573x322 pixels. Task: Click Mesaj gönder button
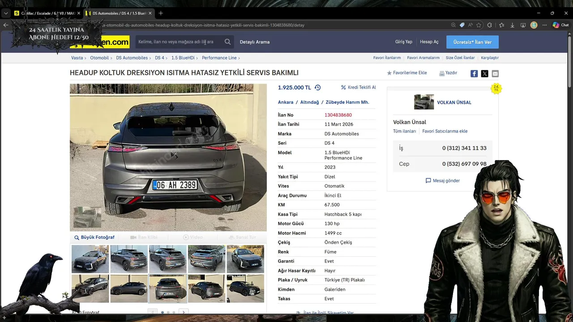tap(443, 181)
